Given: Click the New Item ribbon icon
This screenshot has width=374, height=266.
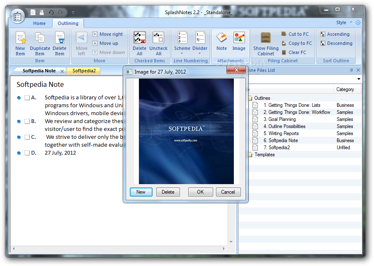Looking at the screenshot, I should tap(20, 37).
